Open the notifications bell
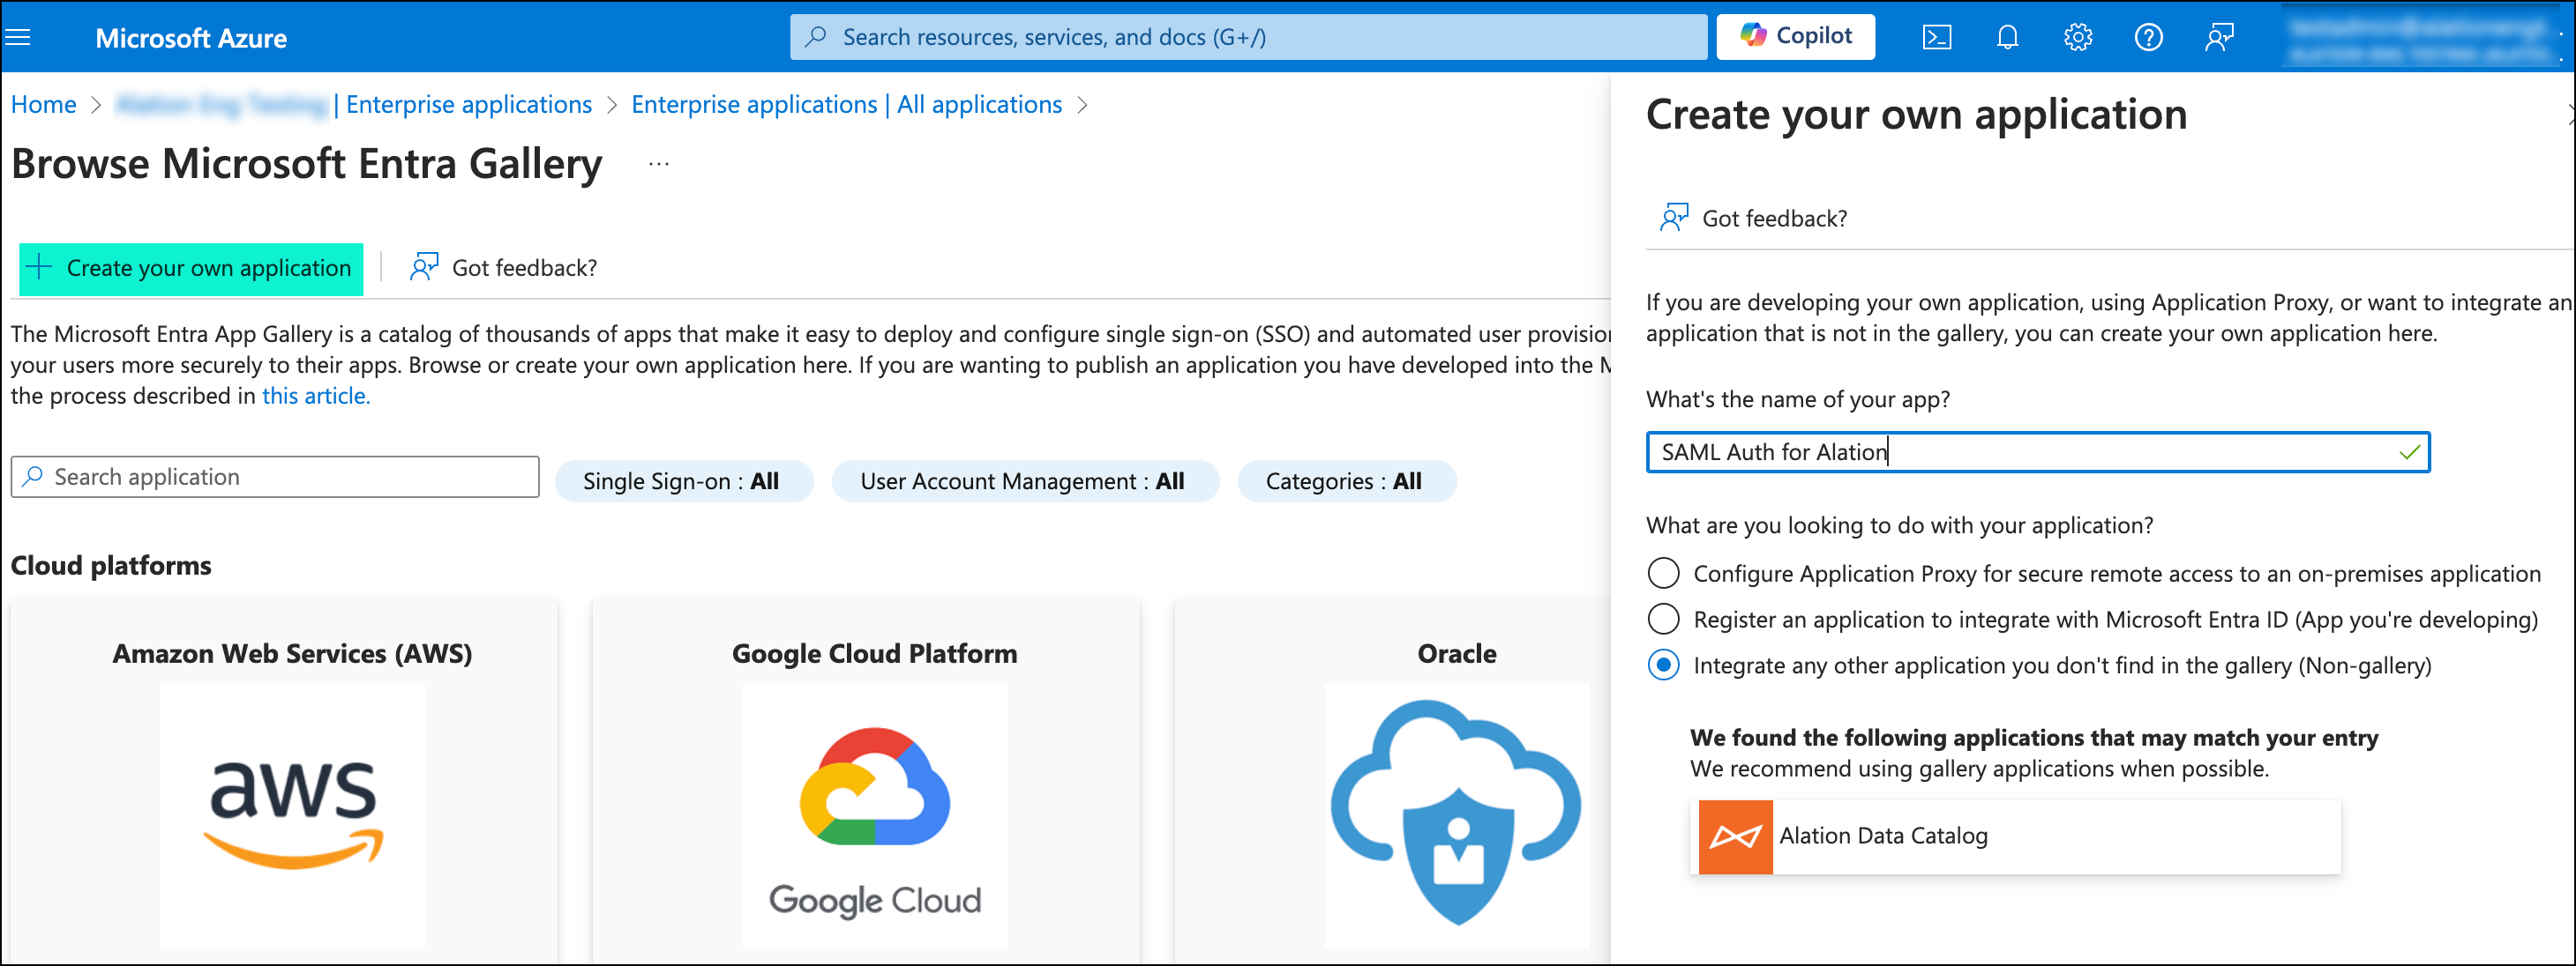The height and width of the screenshot is (966, 2576). point(2007,38)
